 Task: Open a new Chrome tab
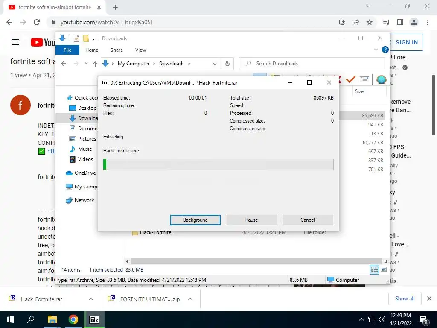click(115, 7)
